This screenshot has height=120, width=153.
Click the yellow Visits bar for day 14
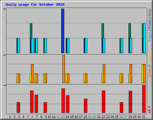point(66,78)
